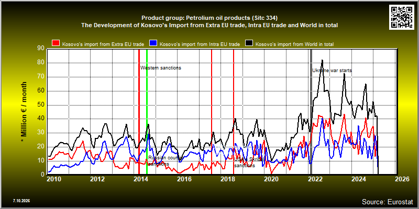This screenshot has height=209, width=419.
Task: Select legend label "Kosovo's import from Extra EU trade"
Action: pyautogui.click(x=103, y=44)
